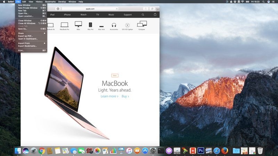Launch Launchpad rocket icon from the Dock
The width and height of the screenshot is (278, 156).
point(33,151)
